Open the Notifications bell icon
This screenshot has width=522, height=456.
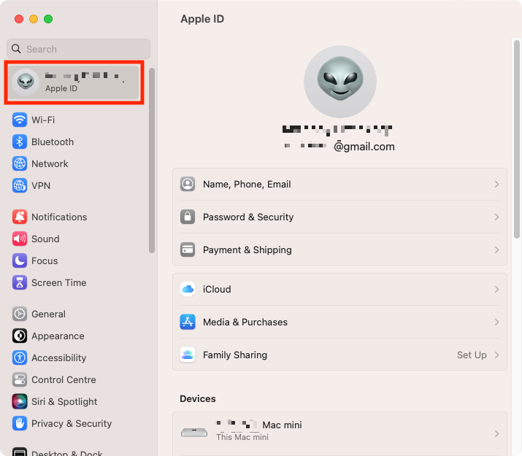(x=20, y=217)
